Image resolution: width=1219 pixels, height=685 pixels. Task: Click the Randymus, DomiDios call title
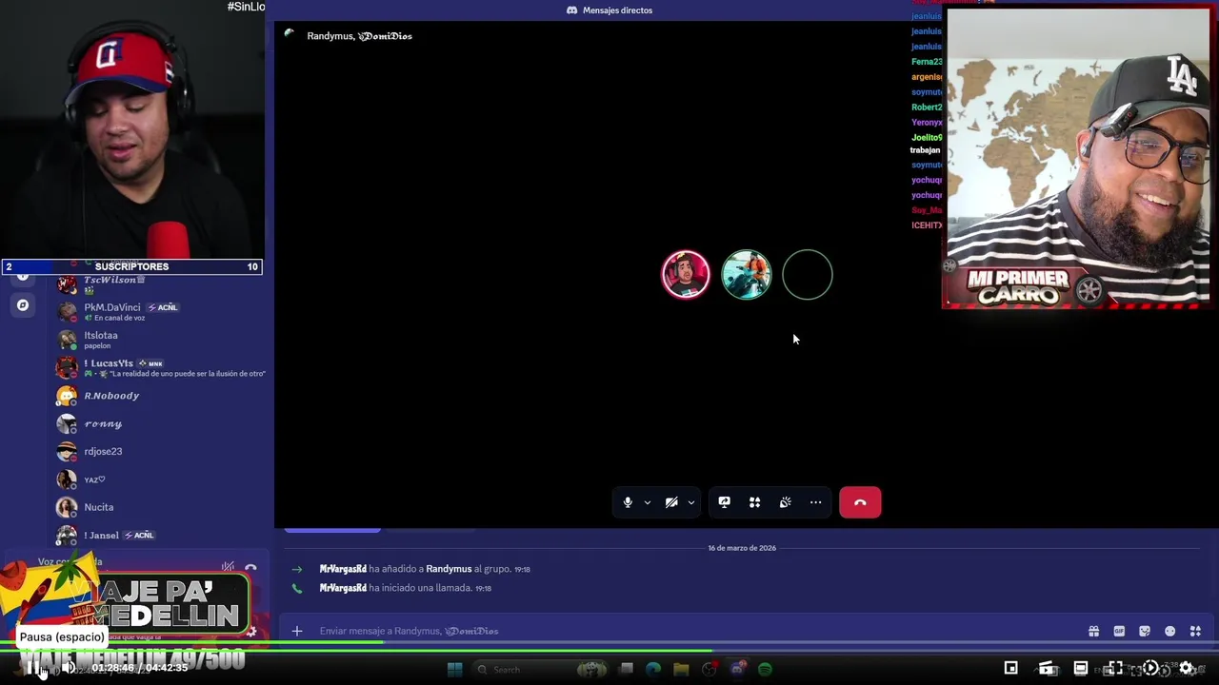pos(359,35)
